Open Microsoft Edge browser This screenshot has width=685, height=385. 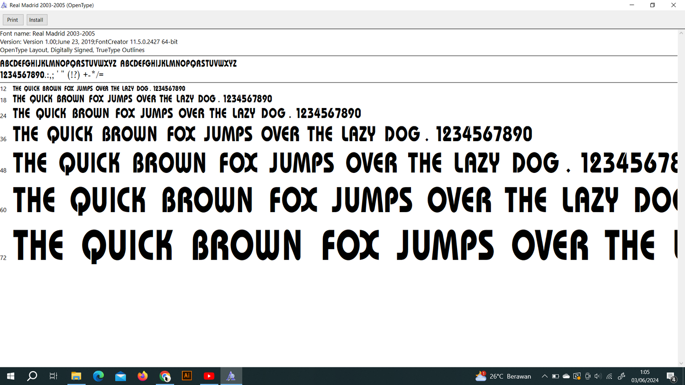tap(98, 376)
